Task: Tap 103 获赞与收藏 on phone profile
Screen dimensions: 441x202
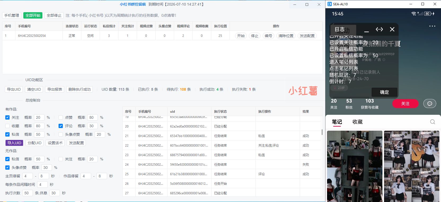Action: coord(370,104)
